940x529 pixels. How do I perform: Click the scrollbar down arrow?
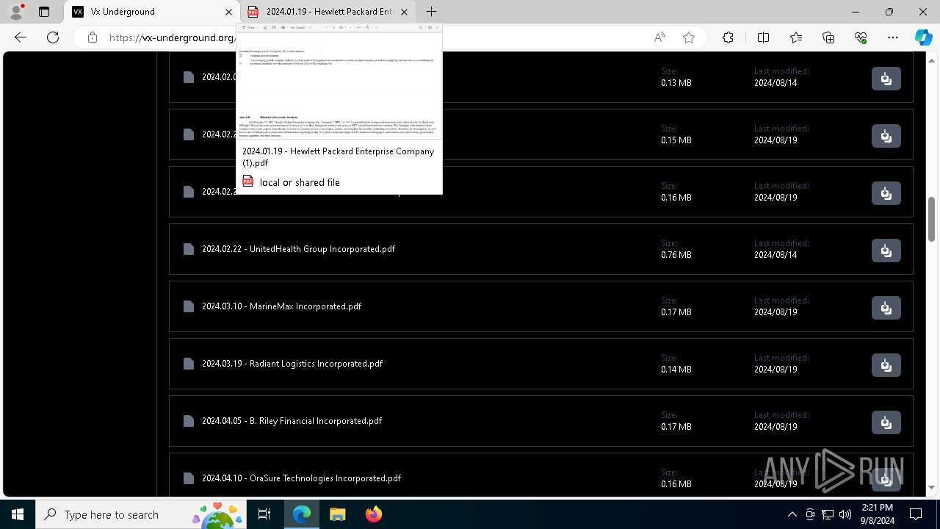932,487
